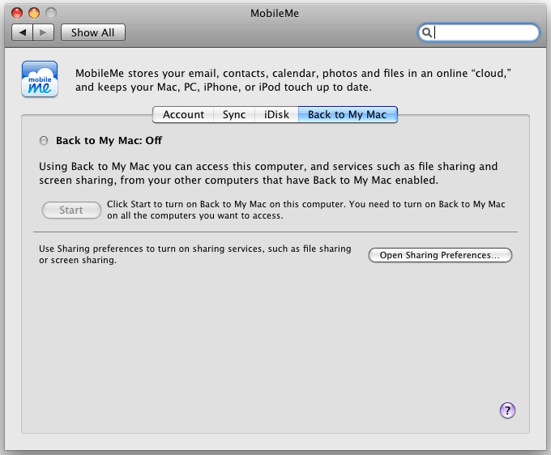Select the Back to My Mac tab
This screenshot has height=455, width=551.
(x=348, y=114)
